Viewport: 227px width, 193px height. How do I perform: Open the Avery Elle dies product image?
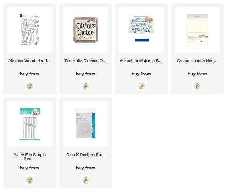pyautogui.click(x=30, y=124)
